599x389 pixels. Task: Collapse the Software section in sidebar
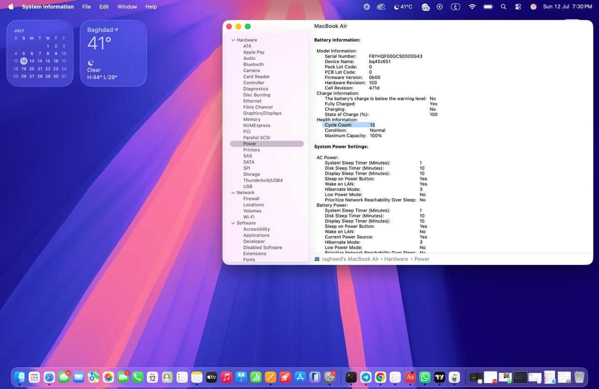coord(233,223)
